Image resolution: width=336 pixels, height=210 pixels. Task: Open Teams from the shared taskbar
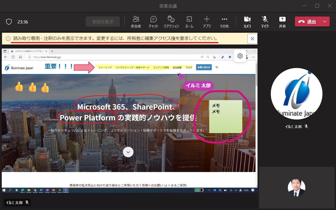pos(66,190)
